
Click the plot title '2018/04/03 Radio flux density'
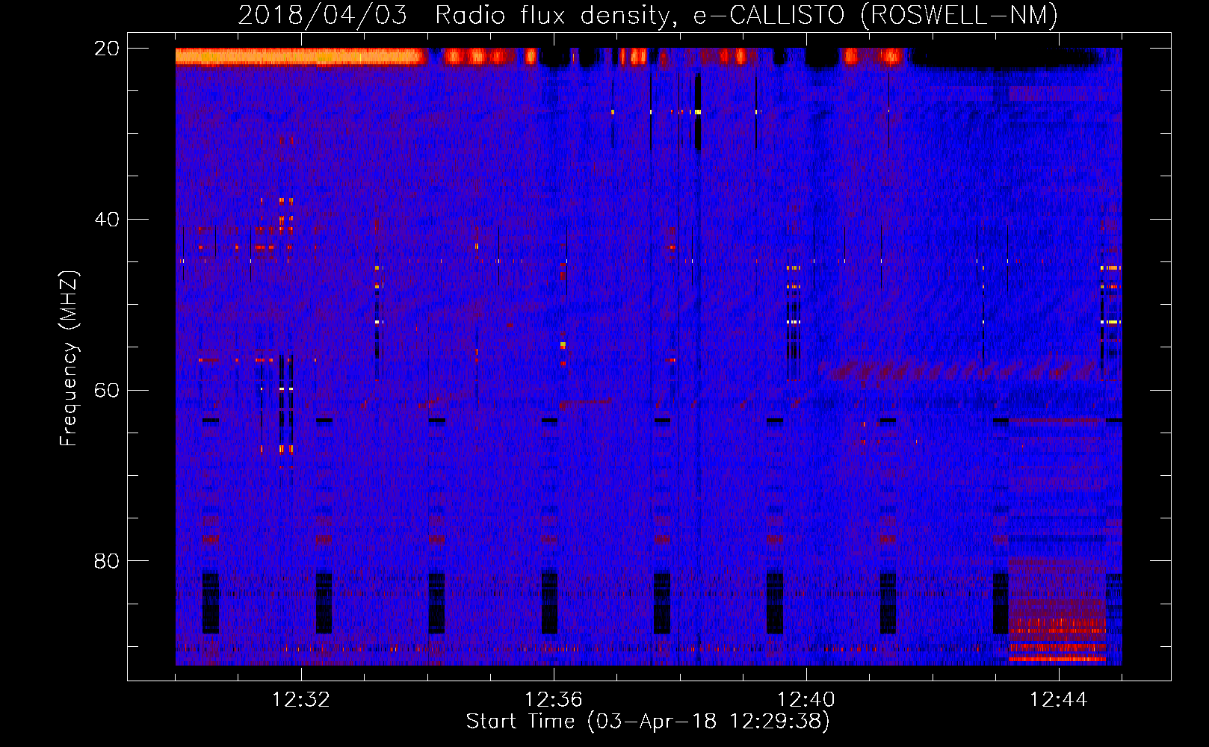647,15
